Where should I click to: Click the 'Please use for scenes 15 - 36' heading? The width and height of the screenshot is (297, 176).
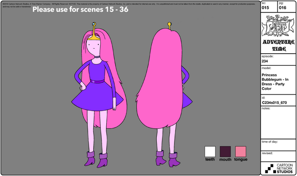coord(80,9)
